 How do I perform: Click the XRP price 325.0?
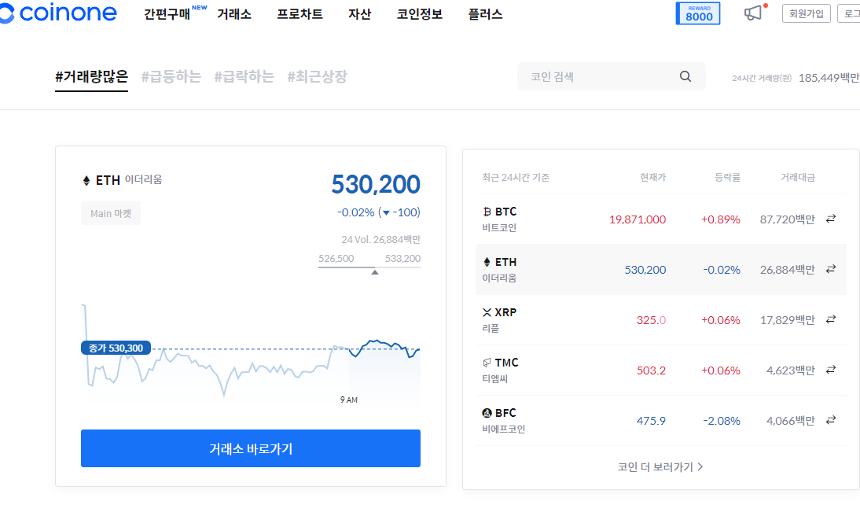(x=651, y=320)
